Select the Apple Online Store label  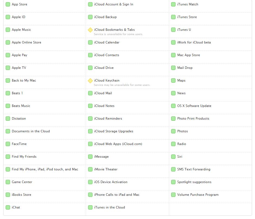coord(27,42)
